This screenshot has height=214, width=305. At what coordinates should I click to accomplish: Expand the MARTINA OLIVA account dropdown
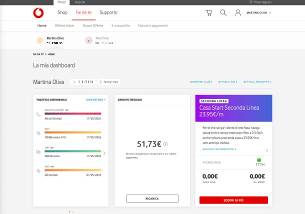(258, 13)
